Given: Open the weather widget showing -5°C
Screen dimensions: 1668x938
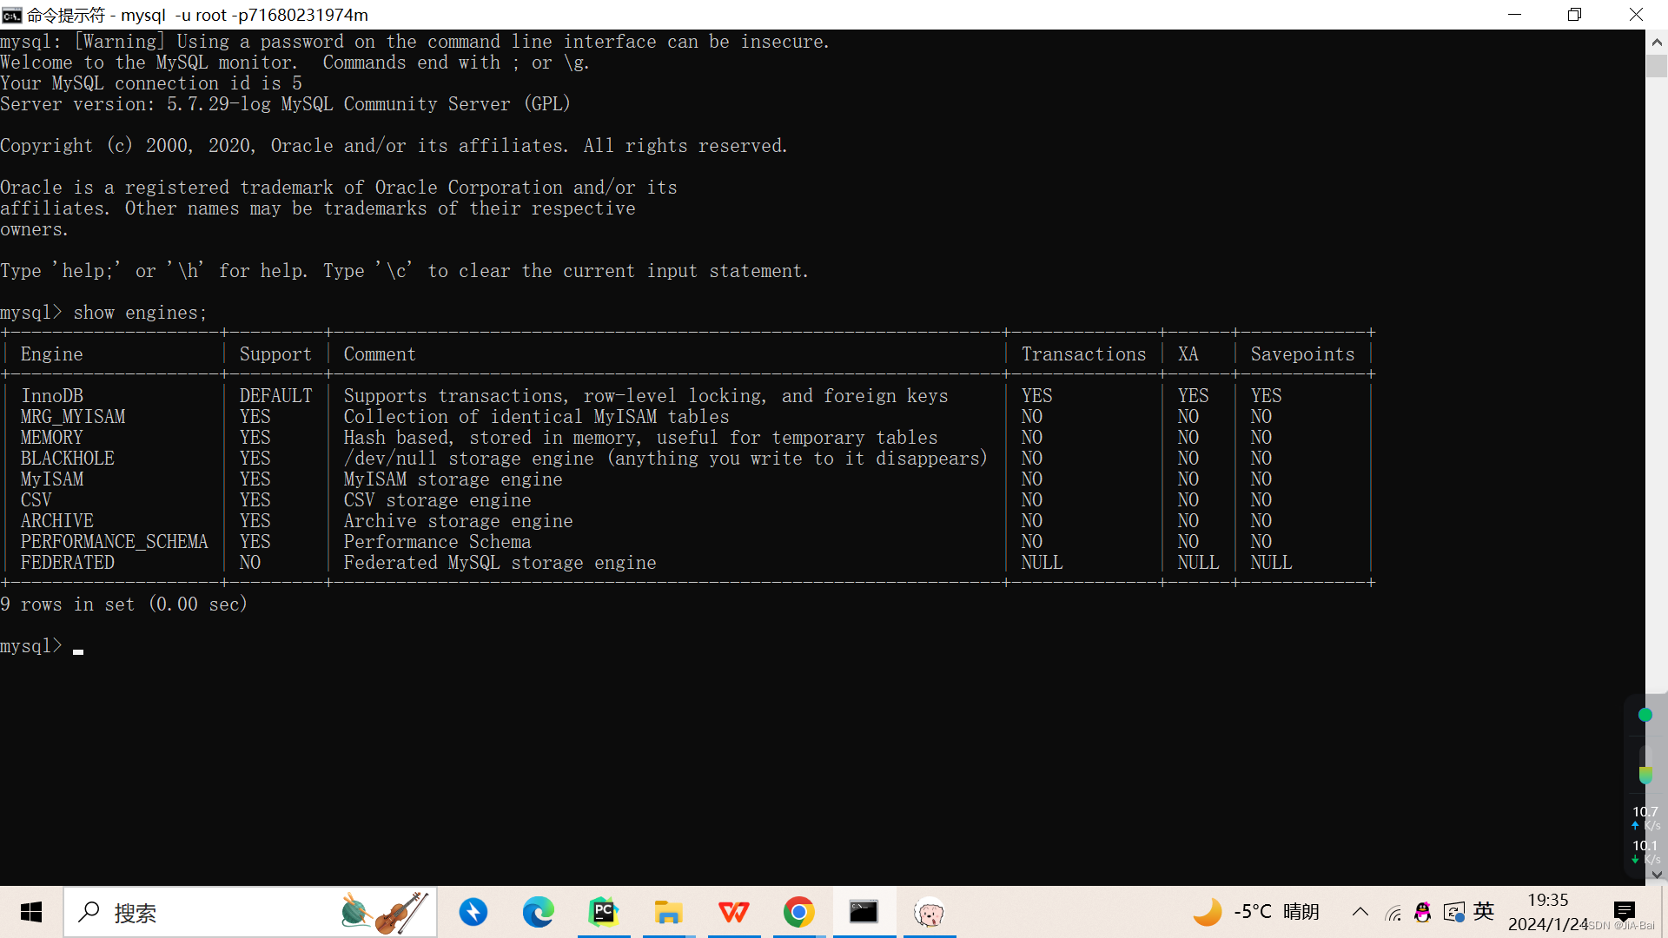Looking at the screenshot, I should coord(1256,912).
